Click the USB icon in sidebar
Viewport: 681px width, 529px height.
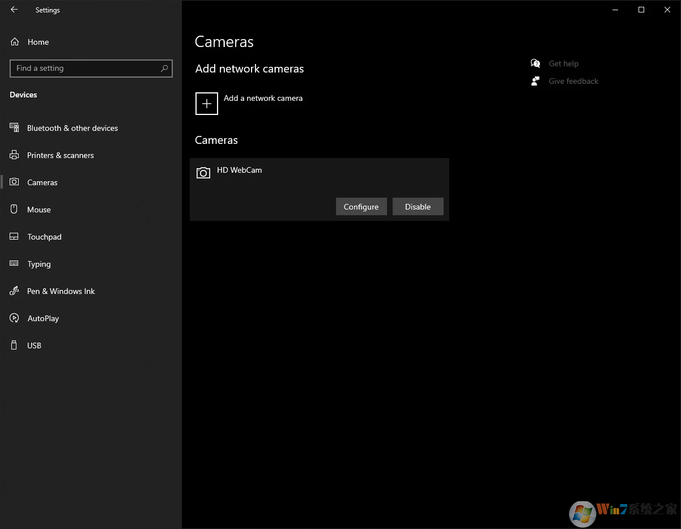14,345
